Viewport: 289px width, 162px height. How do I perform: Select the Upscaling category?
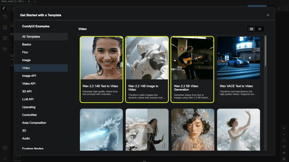pyautogui.click(x=29, y=107)
